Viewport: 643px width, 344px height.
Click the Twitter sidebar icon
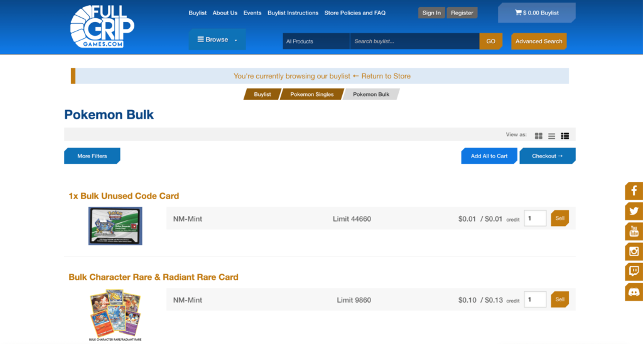click(x=634, y=211)
